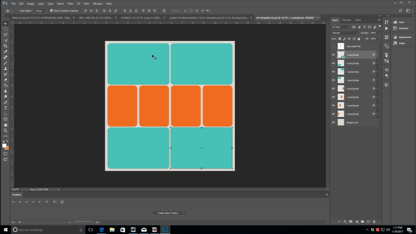
Task: Open the Adjustments panel
Action: point(402,37)
